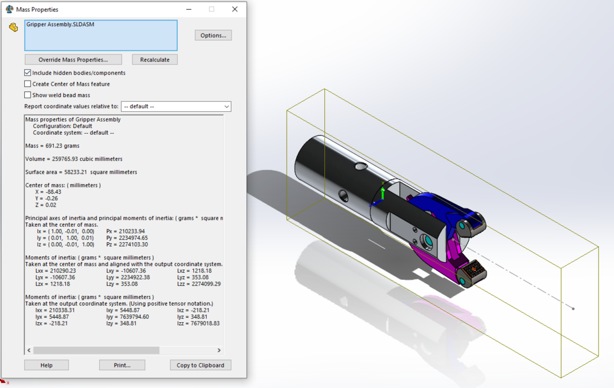Image resolution: width=614 pixels, height=388 pixels.
Task: Open the Options dialog
Action: 213,35
